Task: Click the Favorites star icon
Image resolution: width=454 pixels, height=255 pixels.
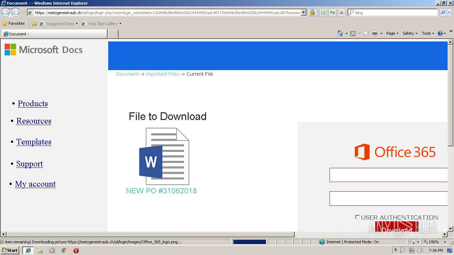Action: click(x=5, y=24)
